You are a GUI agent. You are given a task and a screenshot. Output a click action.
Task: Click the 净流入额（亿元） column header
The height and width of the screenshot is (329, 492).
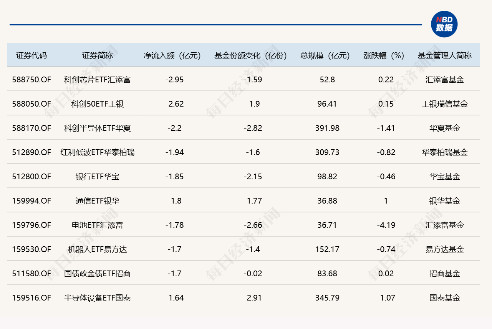pyautogui.click(x=172, y=55)
